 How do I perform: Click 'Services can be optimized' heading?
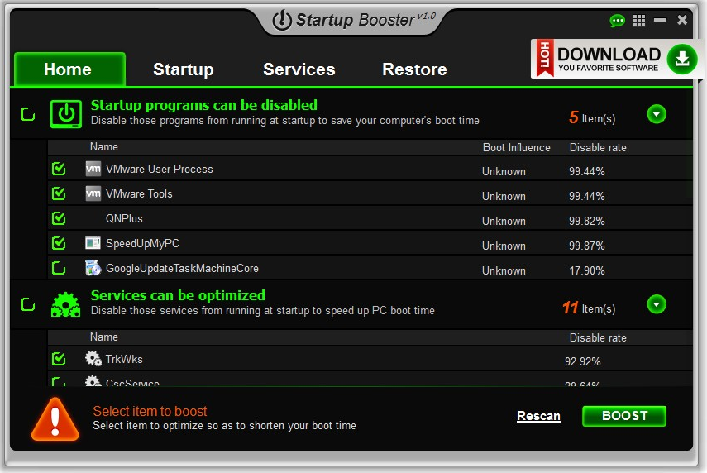tap(178, 295)
